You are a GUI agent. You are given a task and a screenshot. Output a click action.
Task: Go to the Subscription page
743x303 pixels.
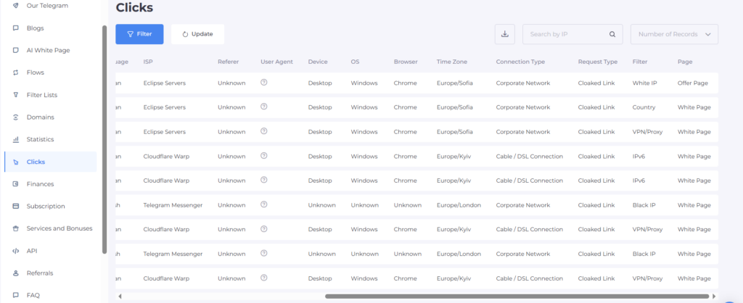[45, 206]
